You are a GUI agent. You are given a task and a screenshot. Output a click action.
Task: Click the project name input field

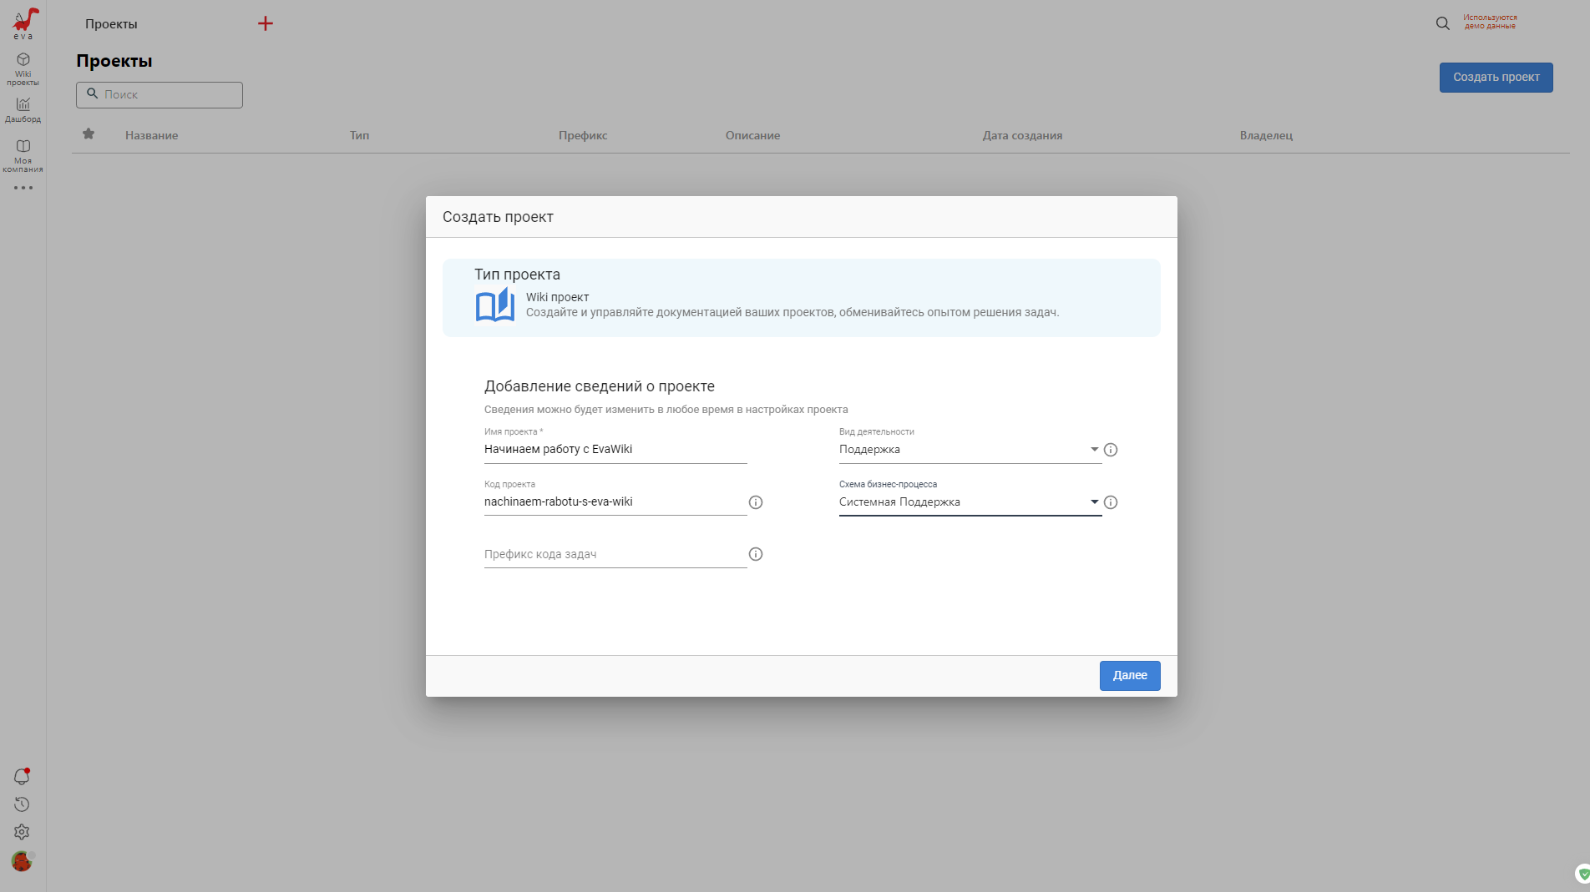tap(615, 450)
